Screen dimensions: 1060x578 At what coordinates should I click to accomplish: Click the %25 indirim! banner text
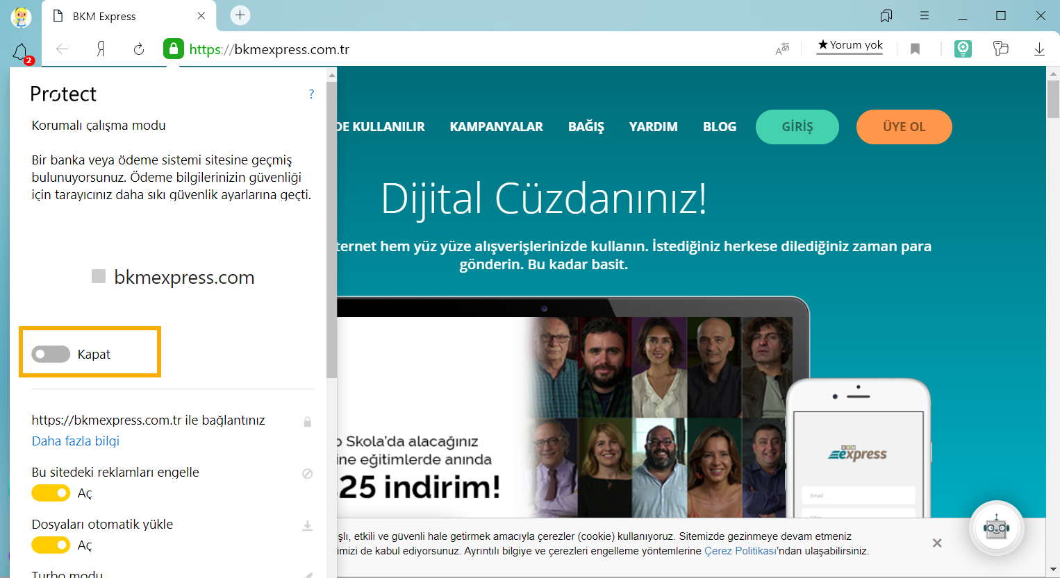419,487
